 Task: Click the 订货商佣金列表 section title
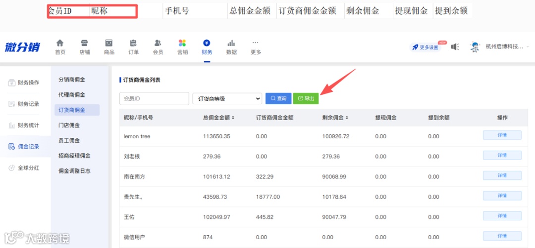142,81
